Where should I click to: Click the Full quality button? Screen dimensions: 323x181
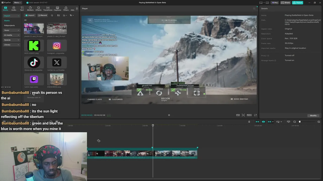(x=238, y=115)
